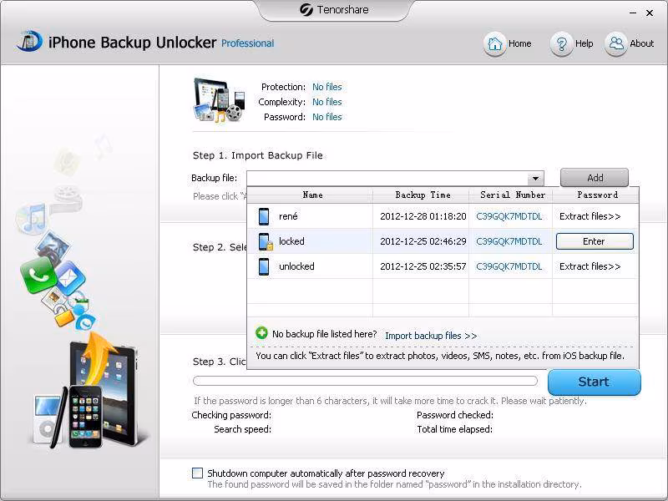Click the Backup file combo box field
The width and height of the screenshot is (668, 501).
(395, 178)
